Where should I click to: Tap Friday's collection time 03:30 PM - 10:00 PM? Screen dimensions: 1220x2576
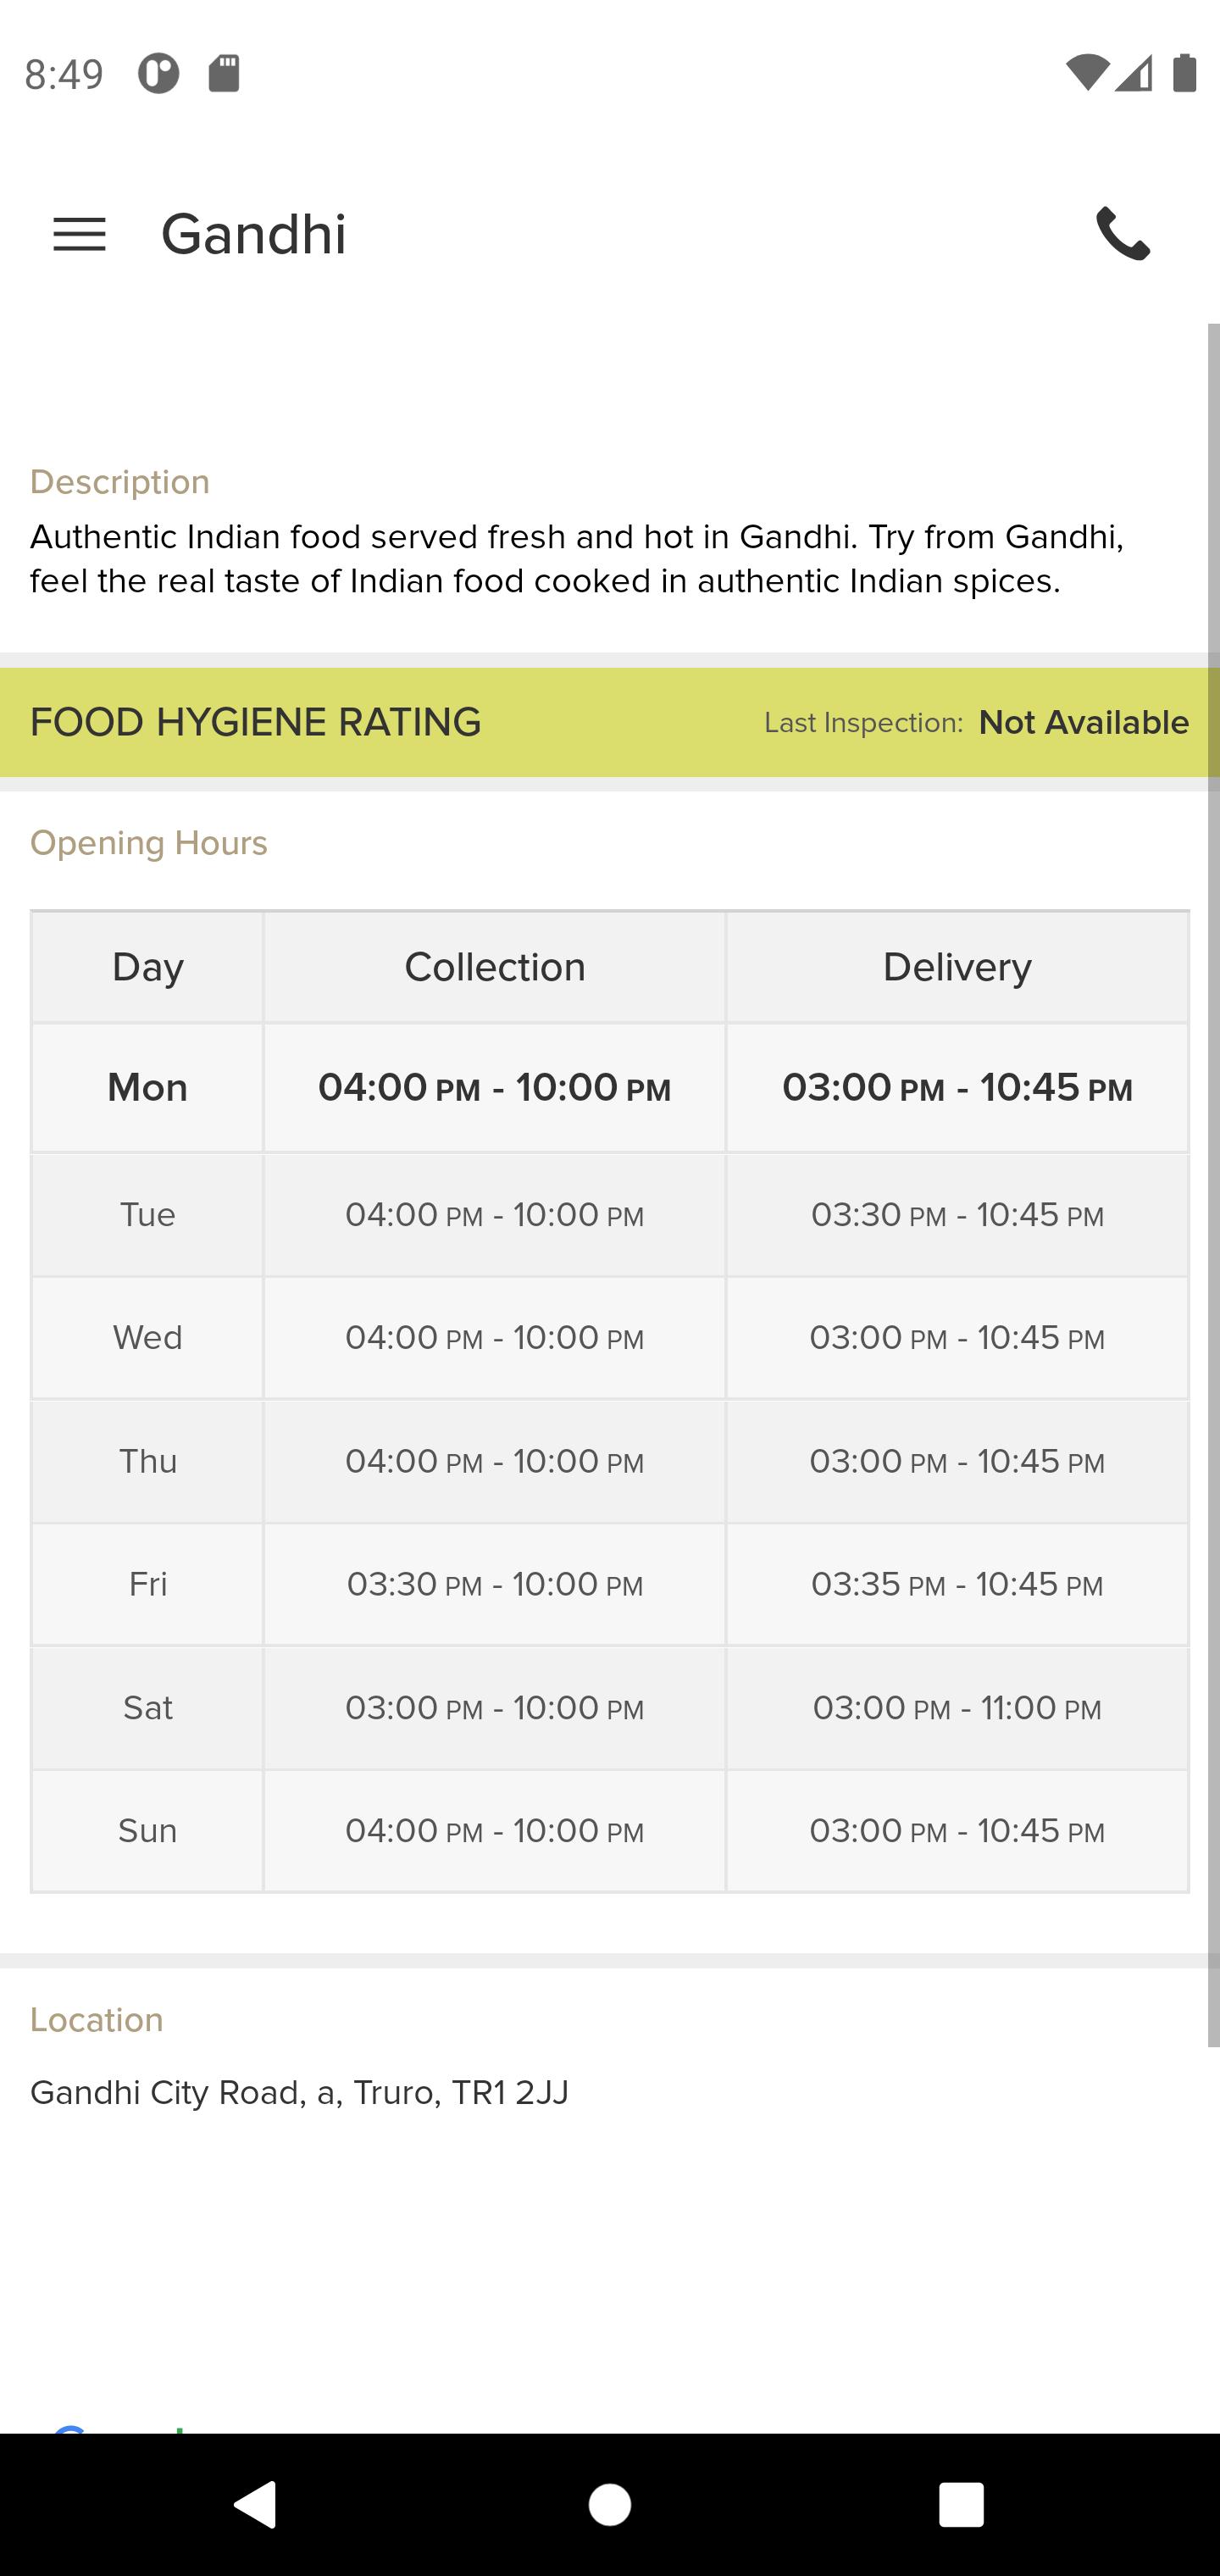tap(495, 1585)
